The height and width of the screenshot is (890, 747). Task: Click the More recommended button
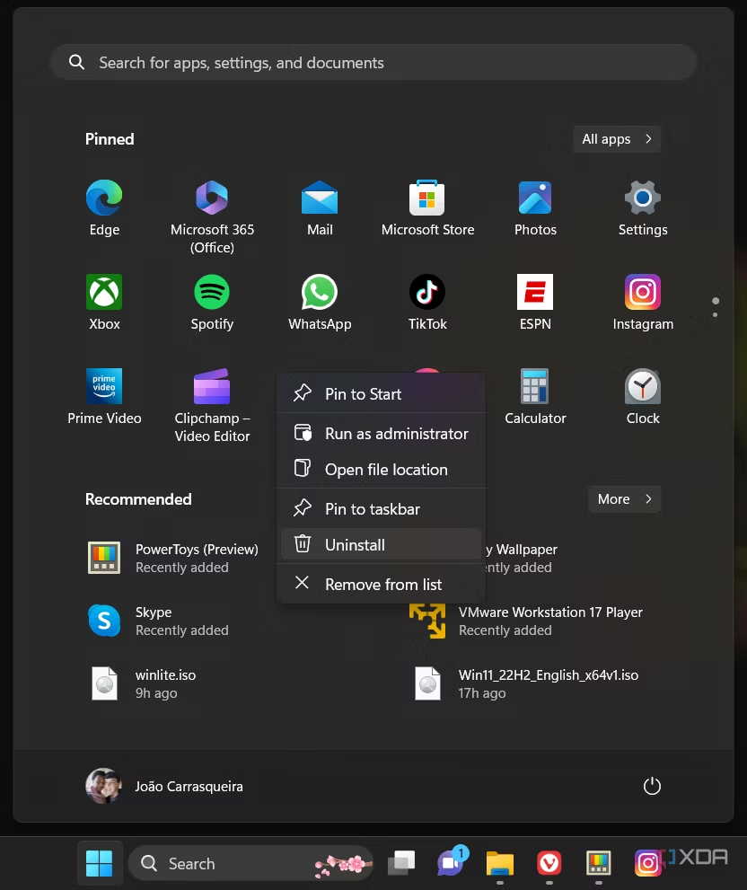tap(624, 499)
